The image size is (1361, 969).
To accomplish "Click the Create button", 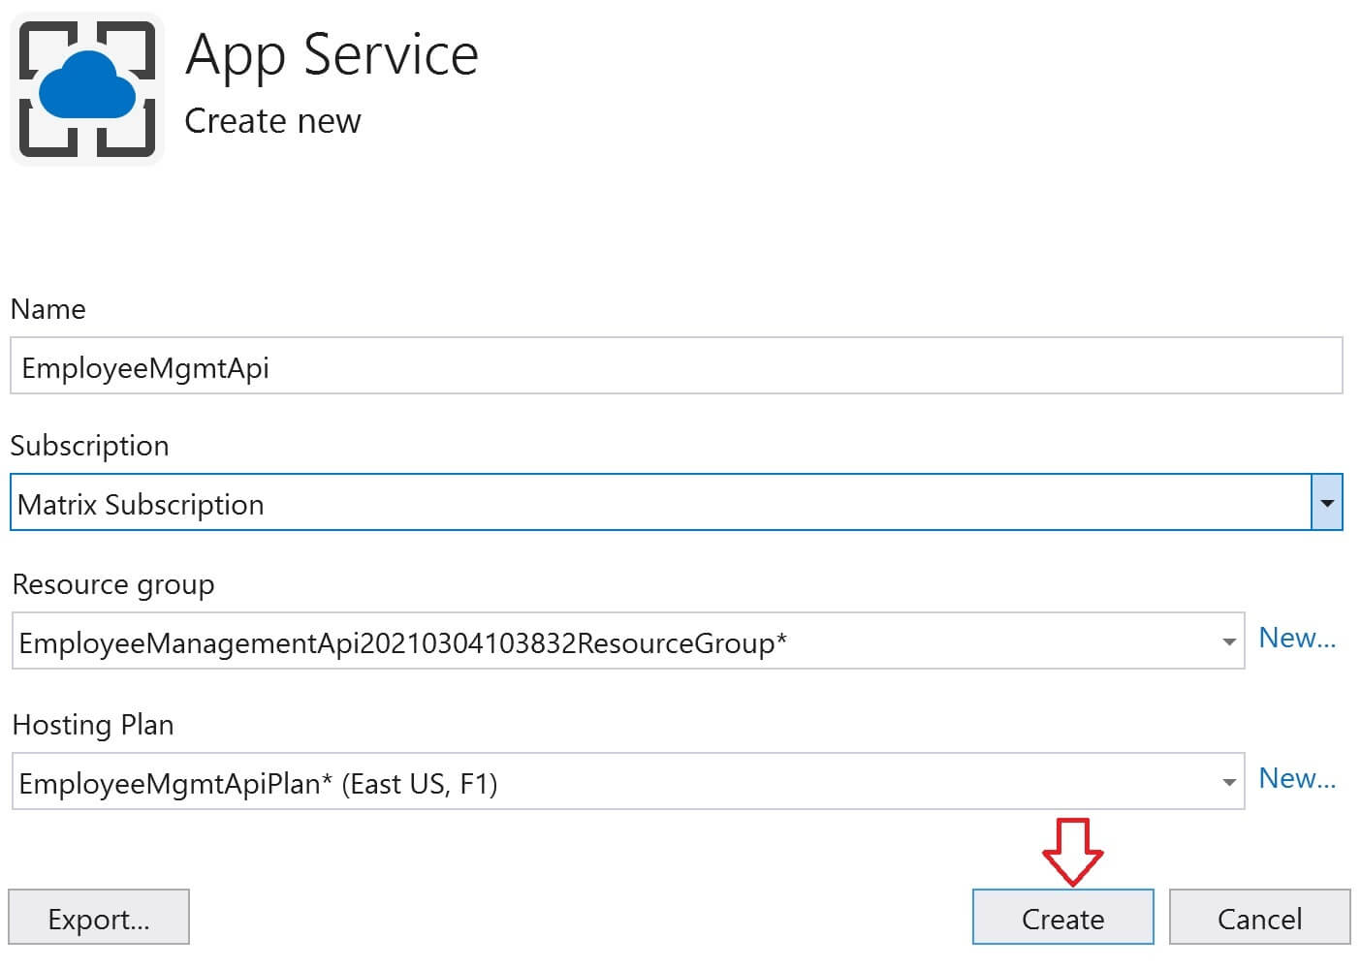I will coord(1063,918).
